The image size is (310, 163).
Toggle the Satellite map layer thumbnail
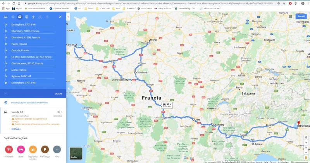point(76,153)
